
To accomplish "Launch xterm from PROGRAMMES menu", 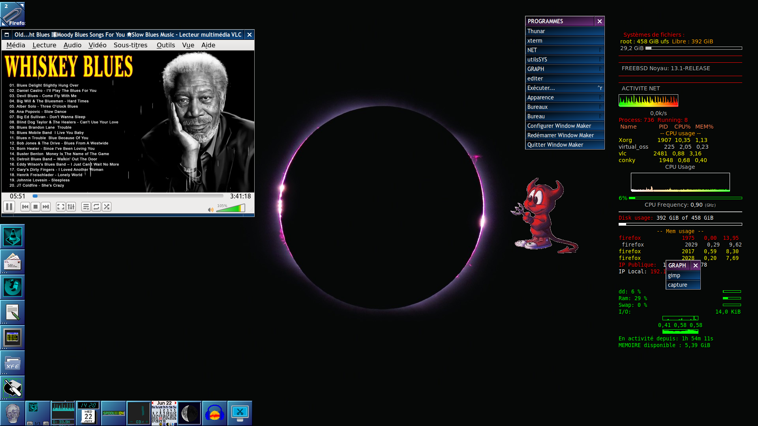I will pyautogui.click(x=565, y=41).
